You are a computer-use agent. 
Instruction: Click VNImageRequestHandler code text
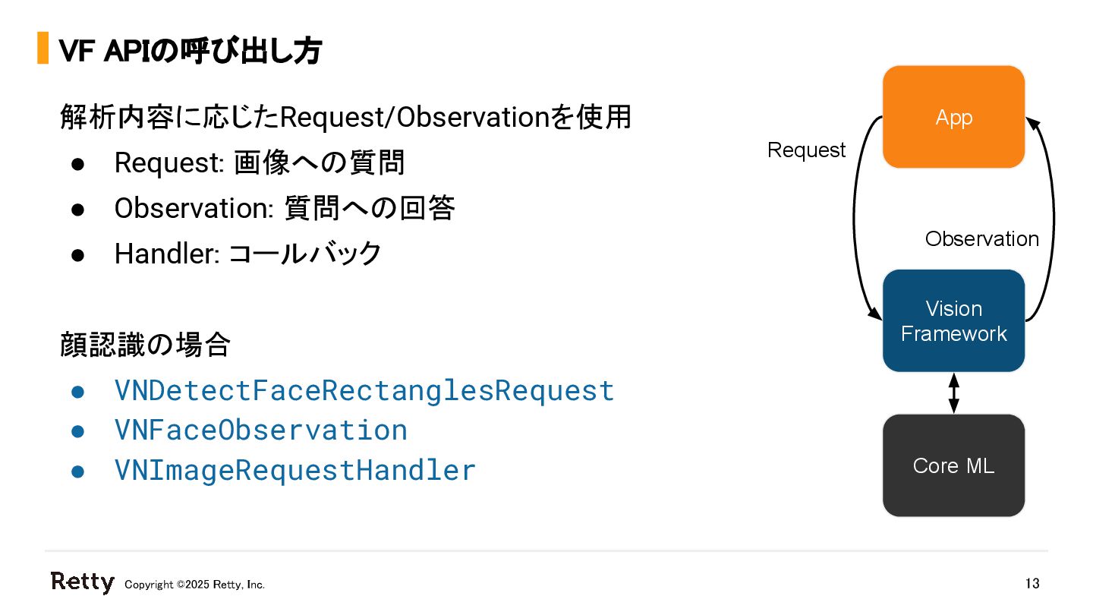[x=295, y=471]
